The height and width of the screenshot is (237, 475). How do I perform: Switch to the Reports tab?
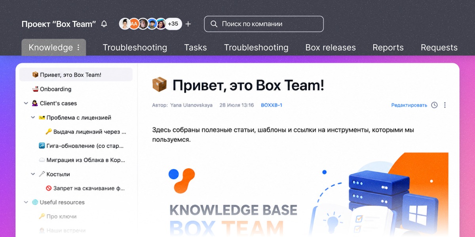click(388, 47)
